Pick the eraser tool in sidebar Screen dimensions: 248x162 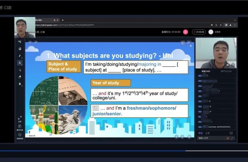20,77
